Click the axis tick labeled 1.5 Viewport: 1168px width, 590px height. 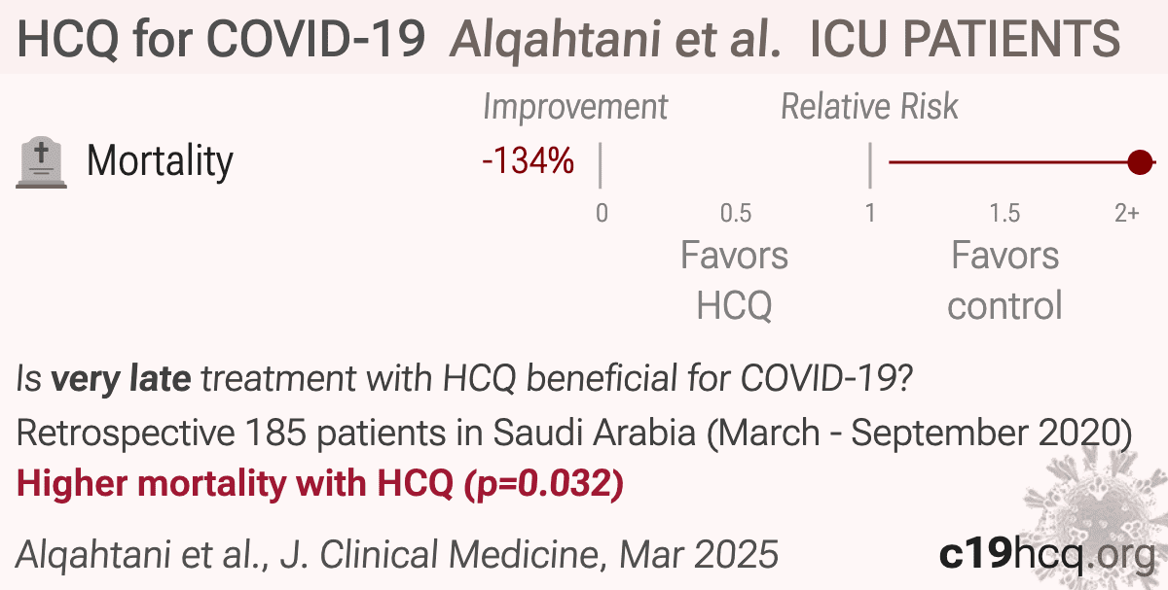pyautogui.click(x=1004, y=213)
